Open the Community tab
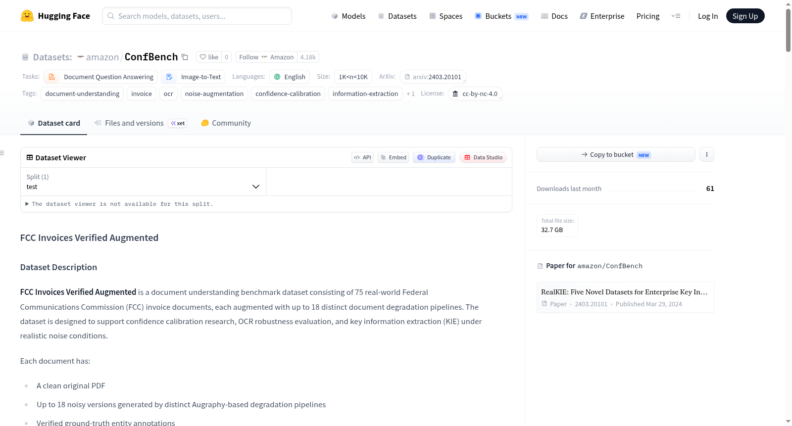This screenshot has width=792, height=426. pos(226,123)
